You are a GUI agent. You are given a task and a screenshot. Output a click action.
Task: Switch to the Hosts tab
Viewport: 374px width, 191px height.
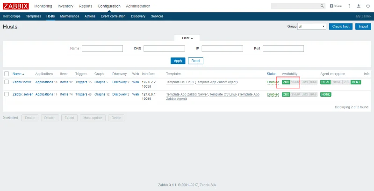tap(50, 16)
